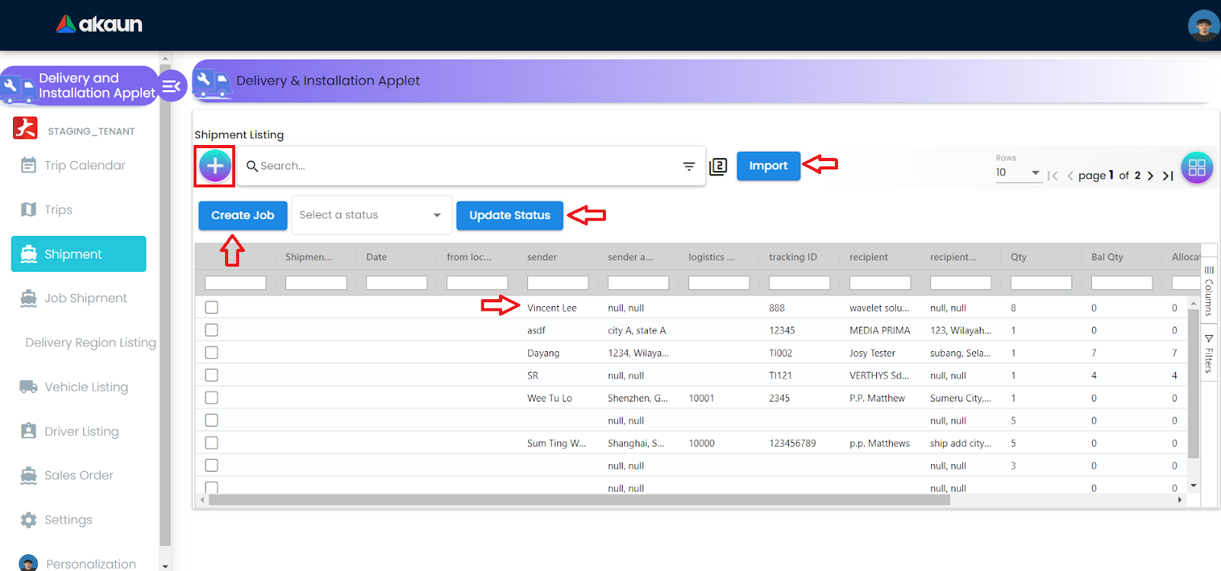1221x571 pixels.
Task: Click the plus icon to add shipment
Action: (215, 166)
